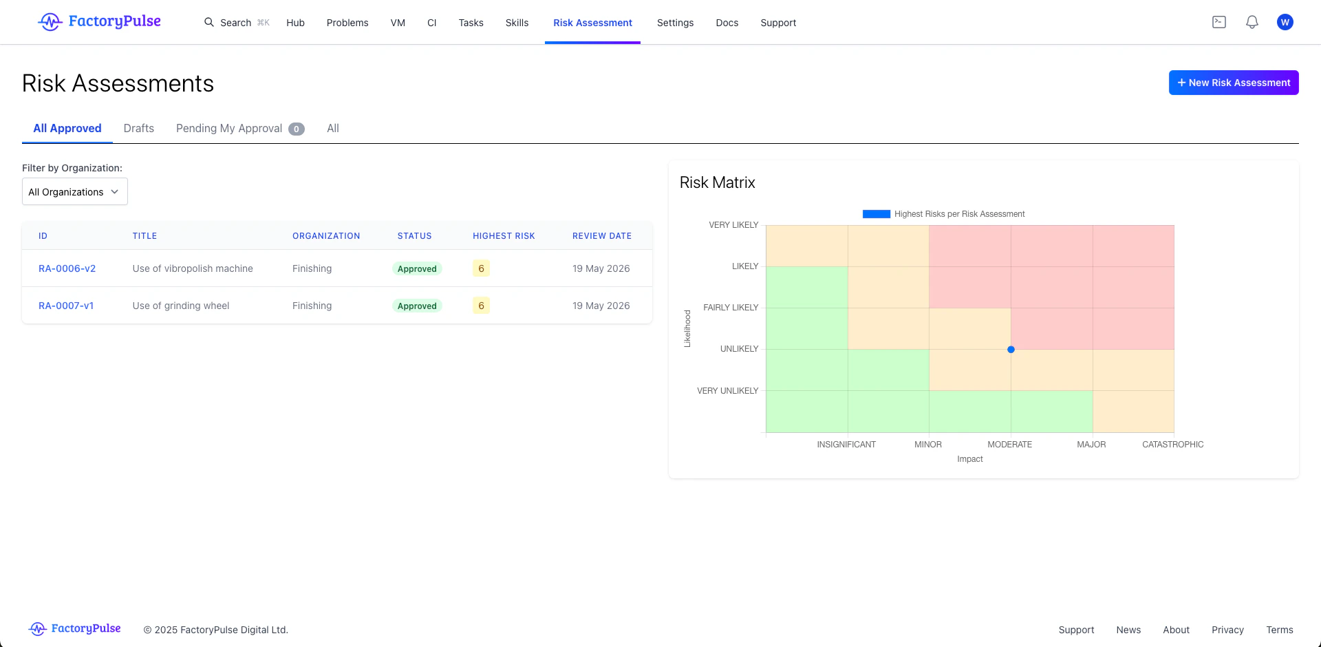
Task: Open risk assessment RA-0007-v1
Action: pyautogui.click(x=66, y=306)
